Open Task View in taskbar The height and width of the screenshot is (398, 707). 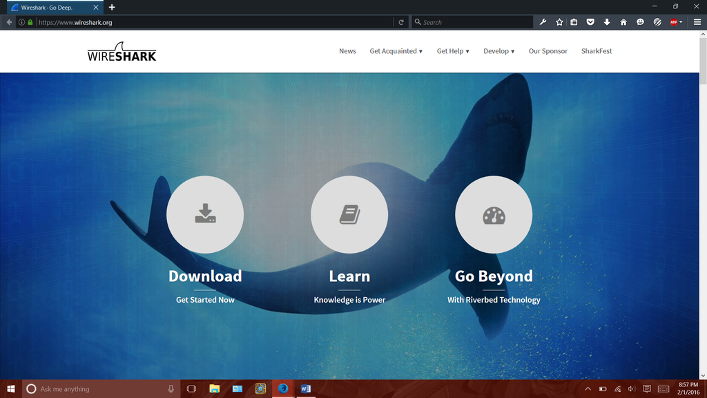pos(191,388)
